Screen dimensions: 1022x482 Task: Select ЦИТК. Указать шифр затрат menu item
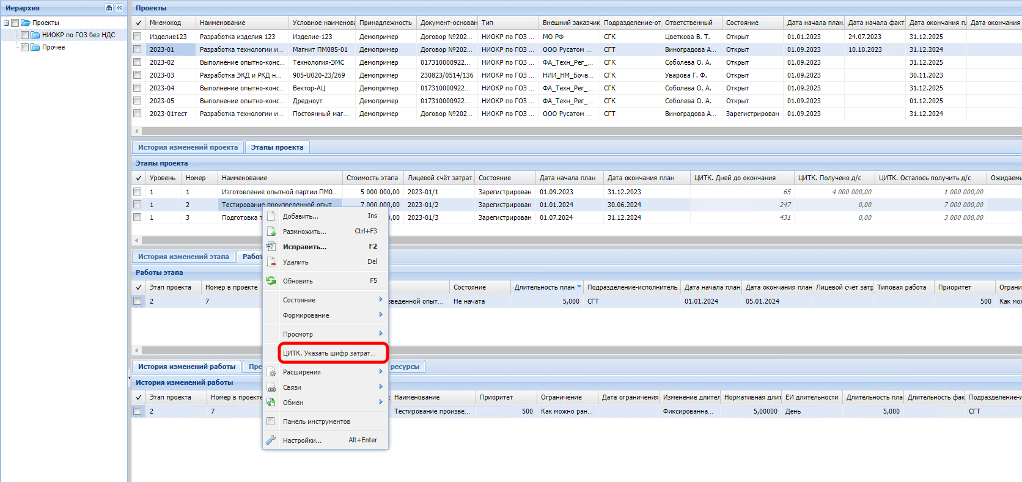coord(329,353)
